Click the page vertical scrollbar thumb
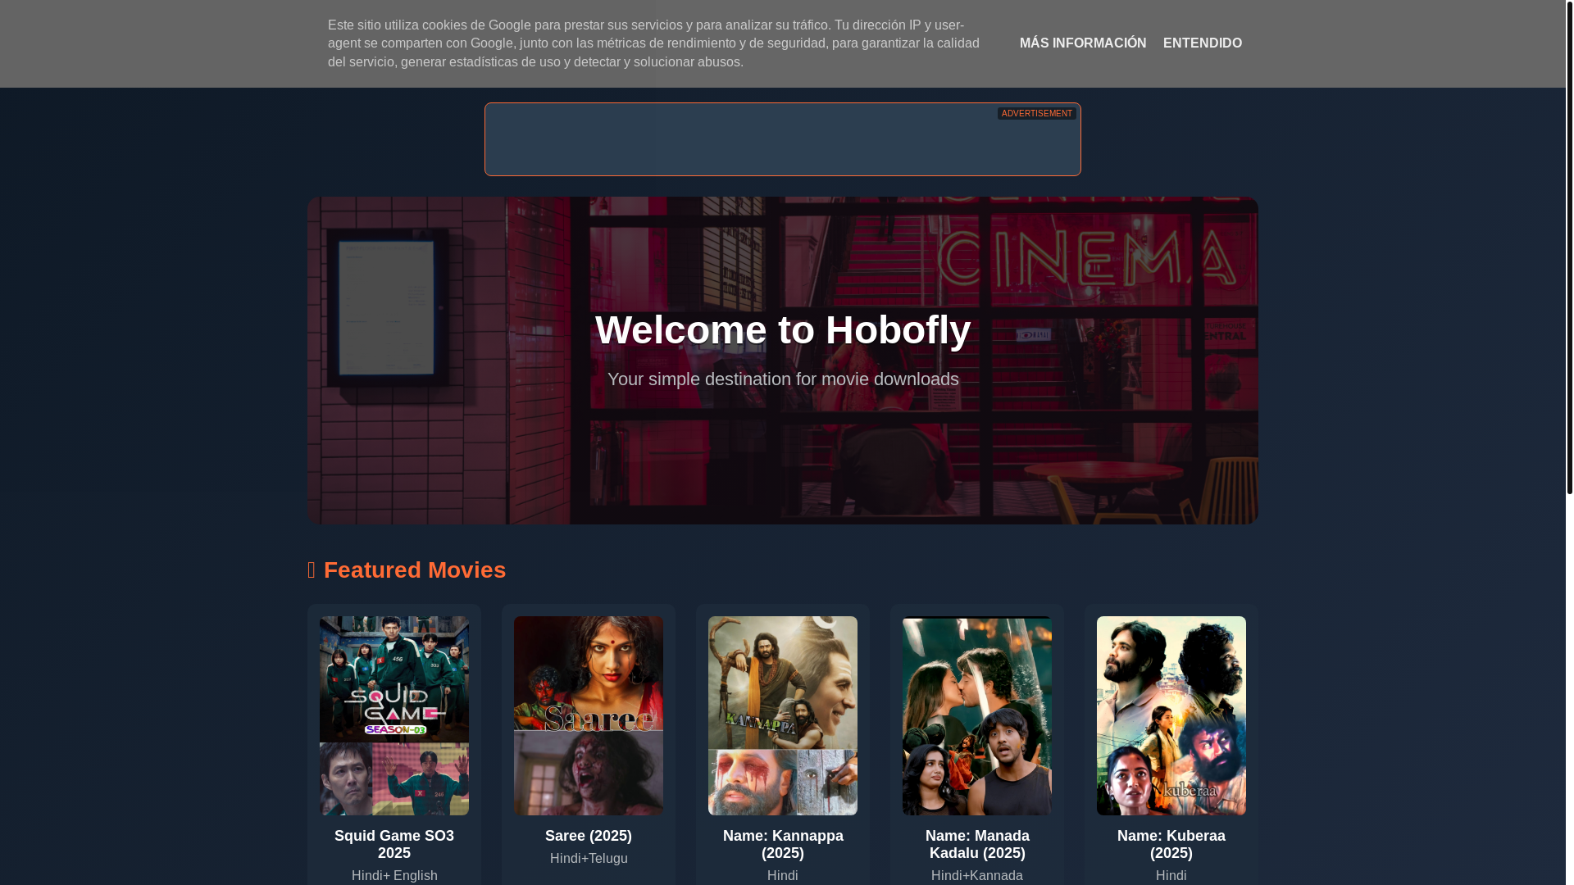The width and height of the screenshot is (1574, 885). (x=1569, y=246)
